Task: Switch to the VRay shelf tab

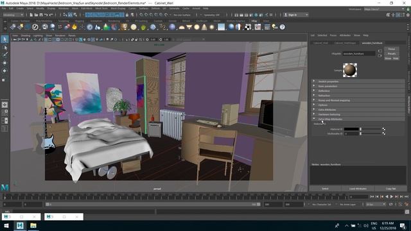Action: 254,21
